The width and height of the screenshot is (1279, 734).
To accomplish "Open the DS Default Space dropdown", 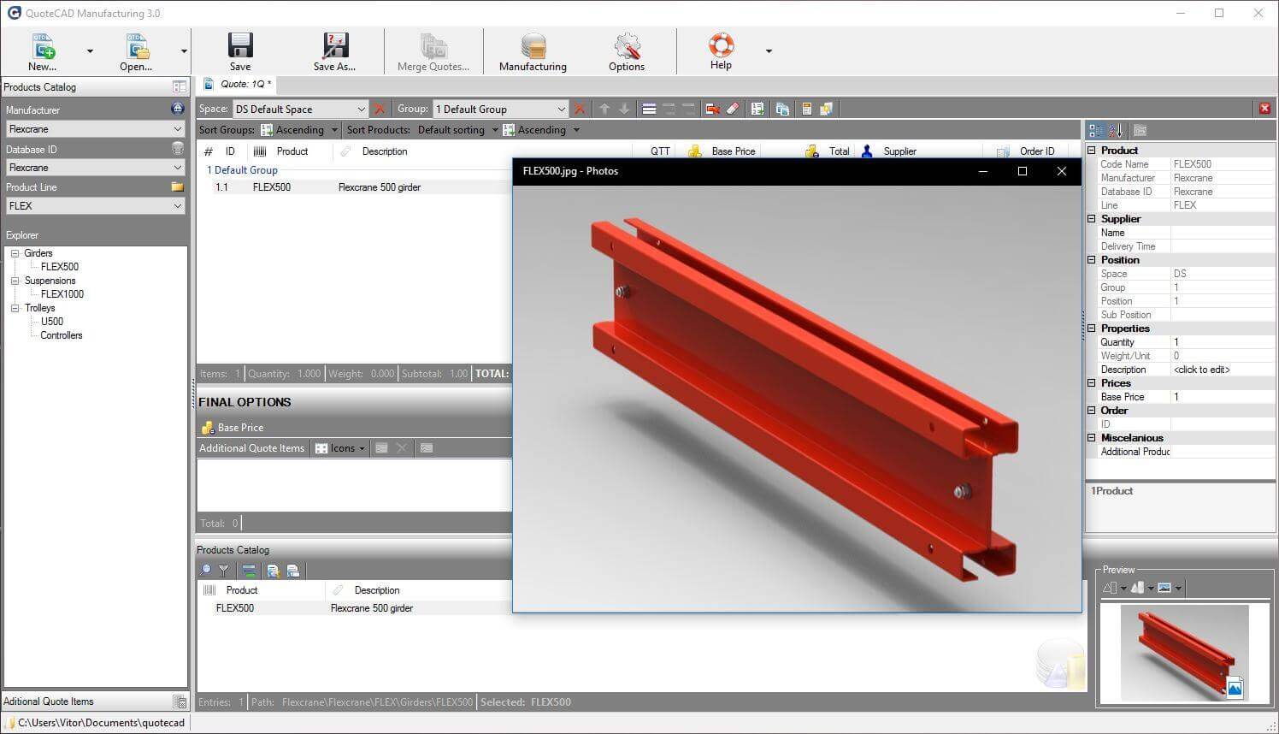I will pos(362,109).
